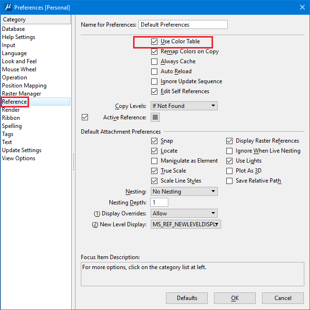Viewport: 310px width, 310px height.
Task: Click the Focus Item Description box
Action: tap(193, 274)
